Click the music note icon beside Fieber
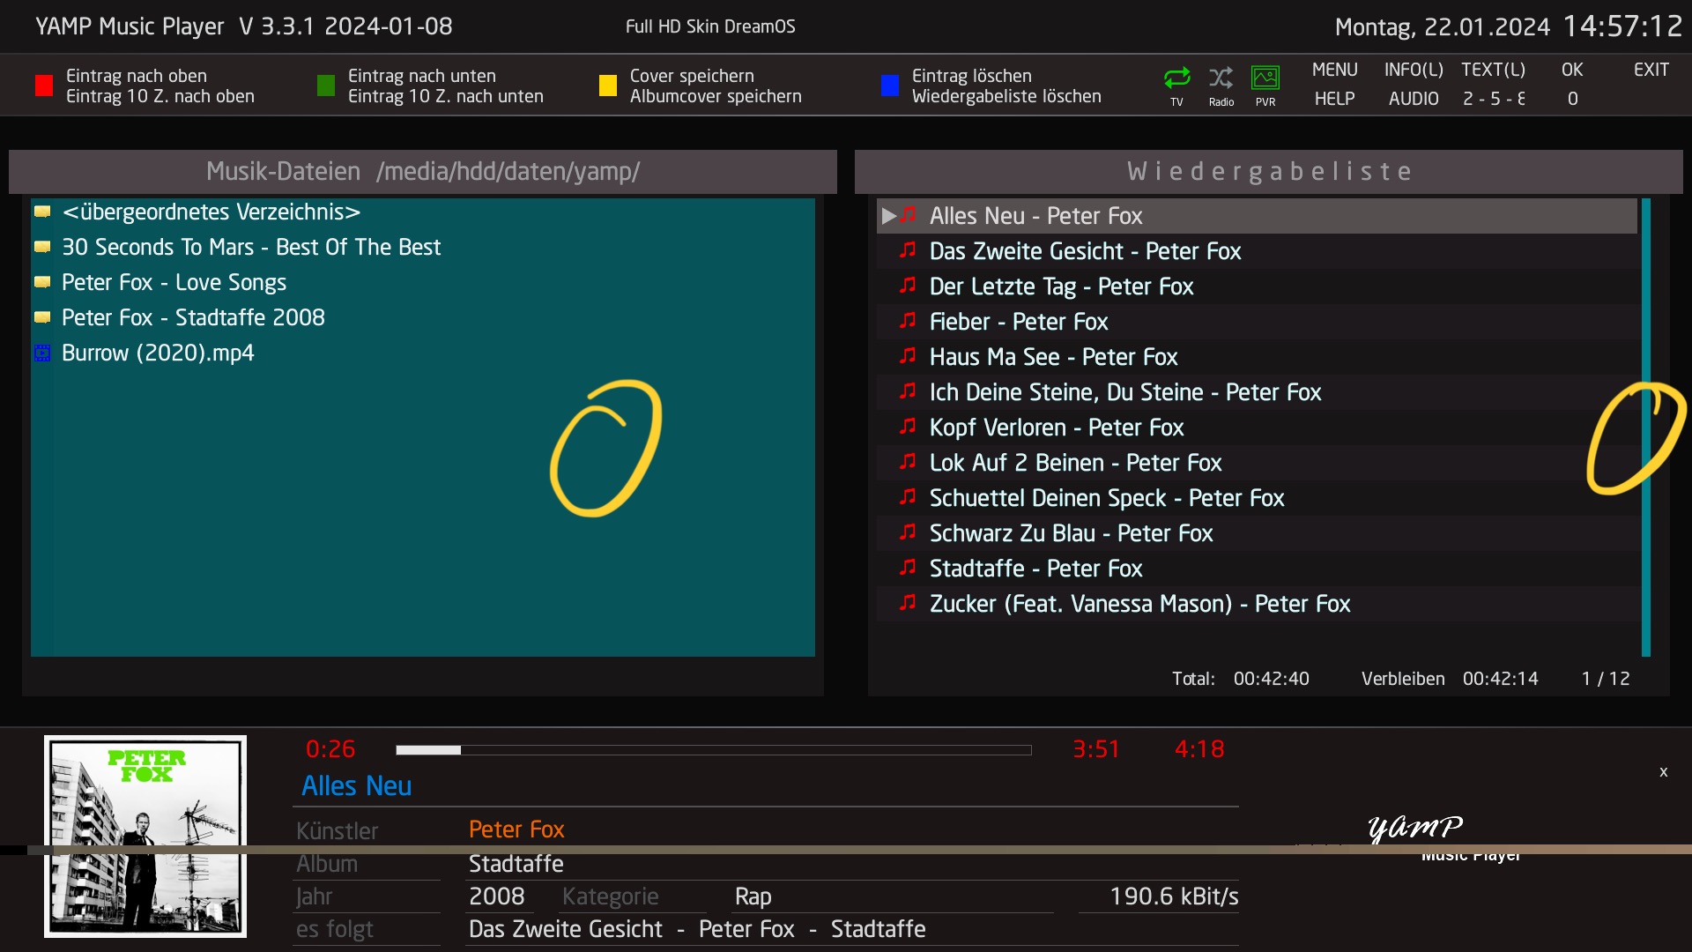1692x952 pixels. pyautogui.click(x=908, y=321)
